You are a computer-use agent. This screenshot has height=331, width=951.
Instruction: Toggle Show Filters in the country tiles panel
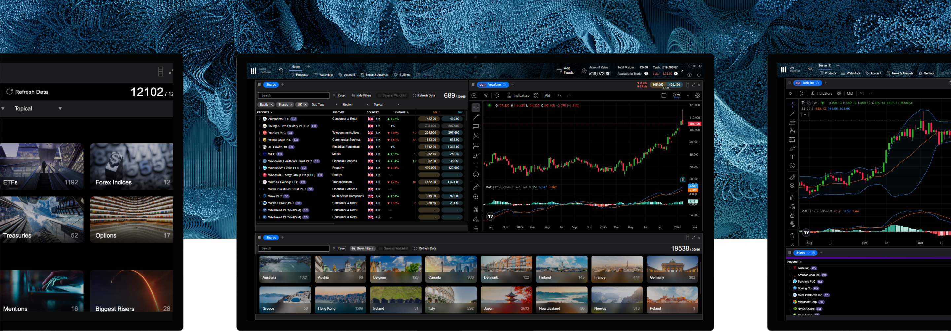tap(362, 249)
